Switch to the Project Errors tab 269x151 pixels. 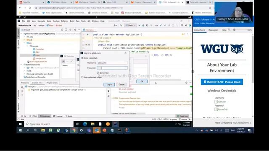click(x=52, y=83)
